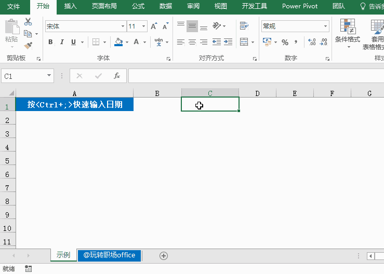
Task: Expand the number format dropdown 常规
Action: [325, 26]
